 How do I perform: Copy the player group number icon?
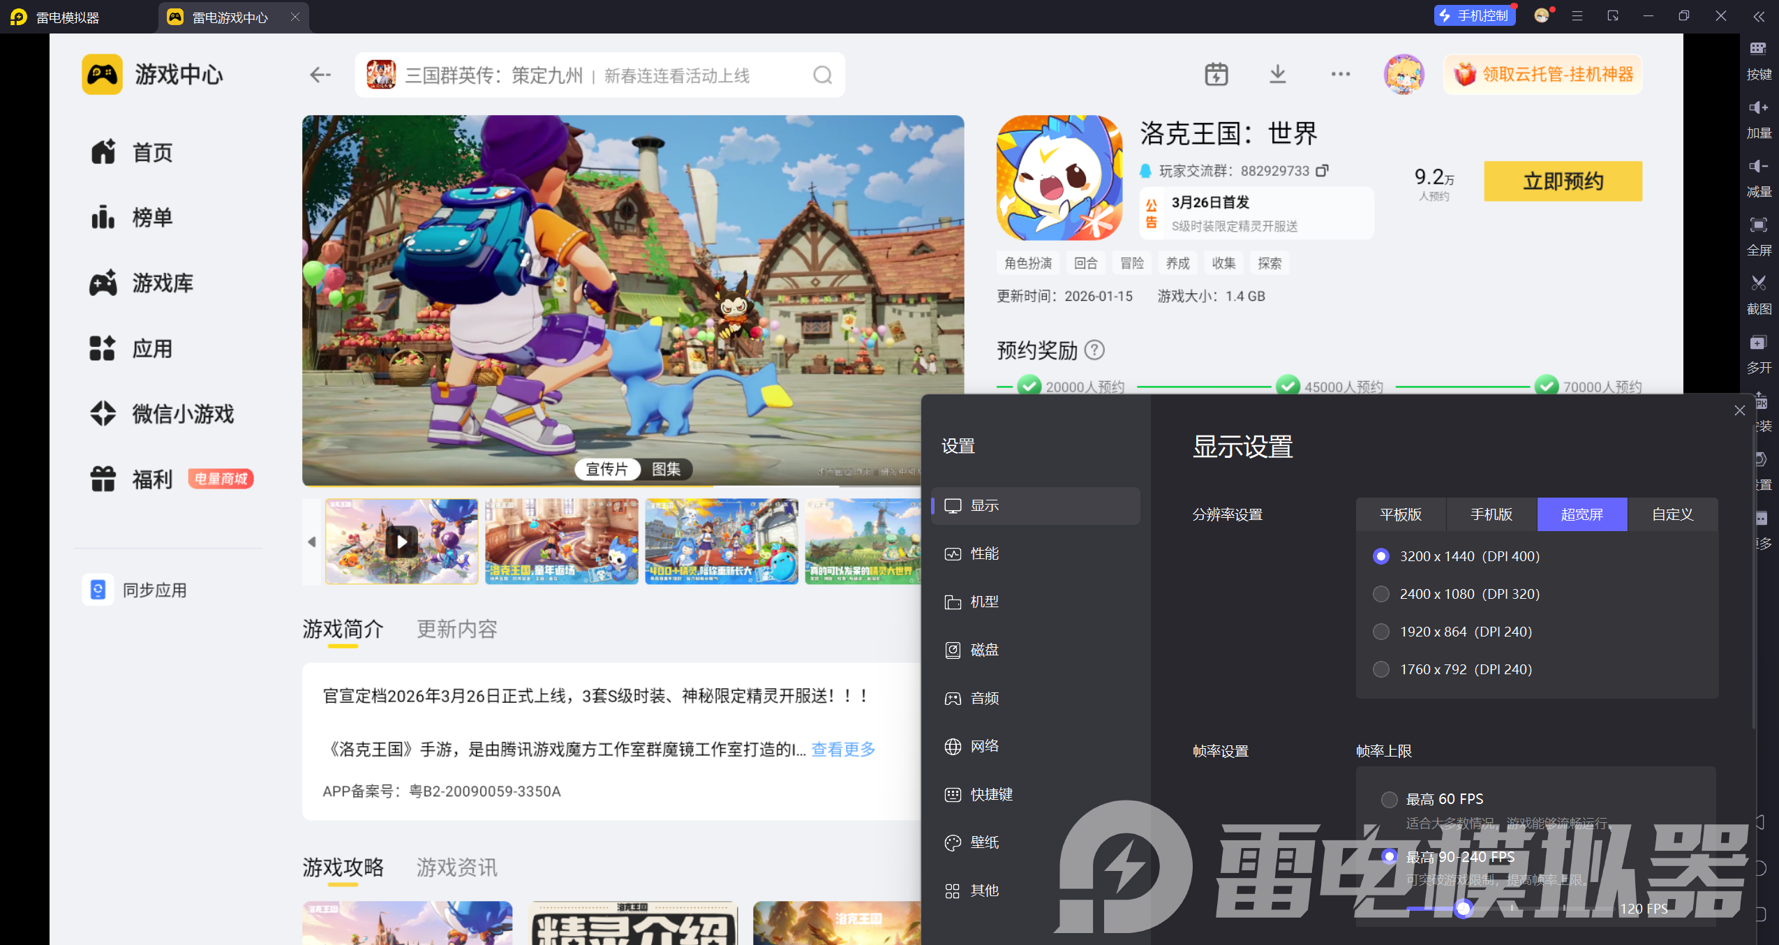[x=1322, y=171]
